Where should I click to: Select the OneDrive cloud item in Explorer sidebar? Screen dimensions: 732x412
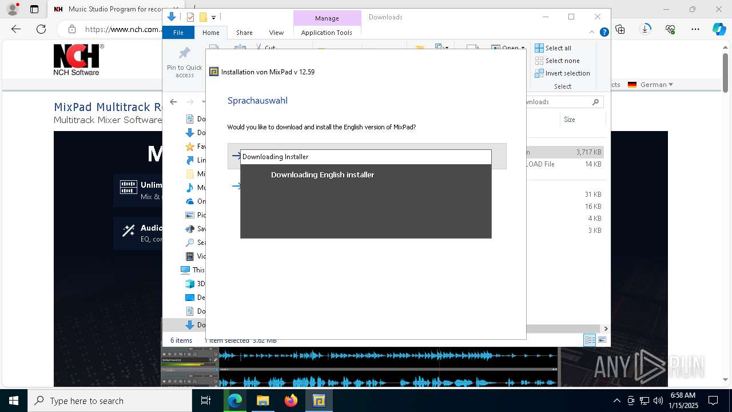click(x=190, y=201)
